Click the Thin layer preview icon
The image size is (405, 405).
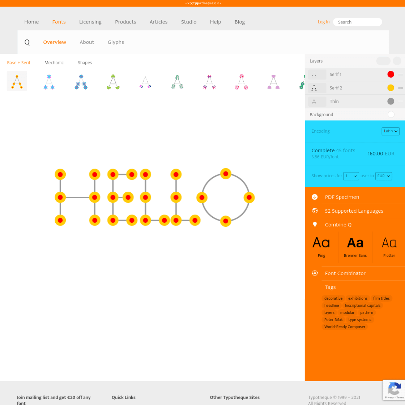317,101
